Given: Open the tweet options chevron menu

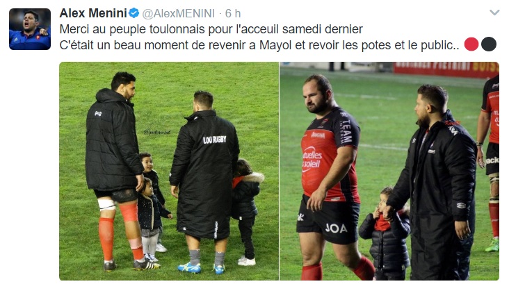Looking at the screenshot, I should click(494, 13).
